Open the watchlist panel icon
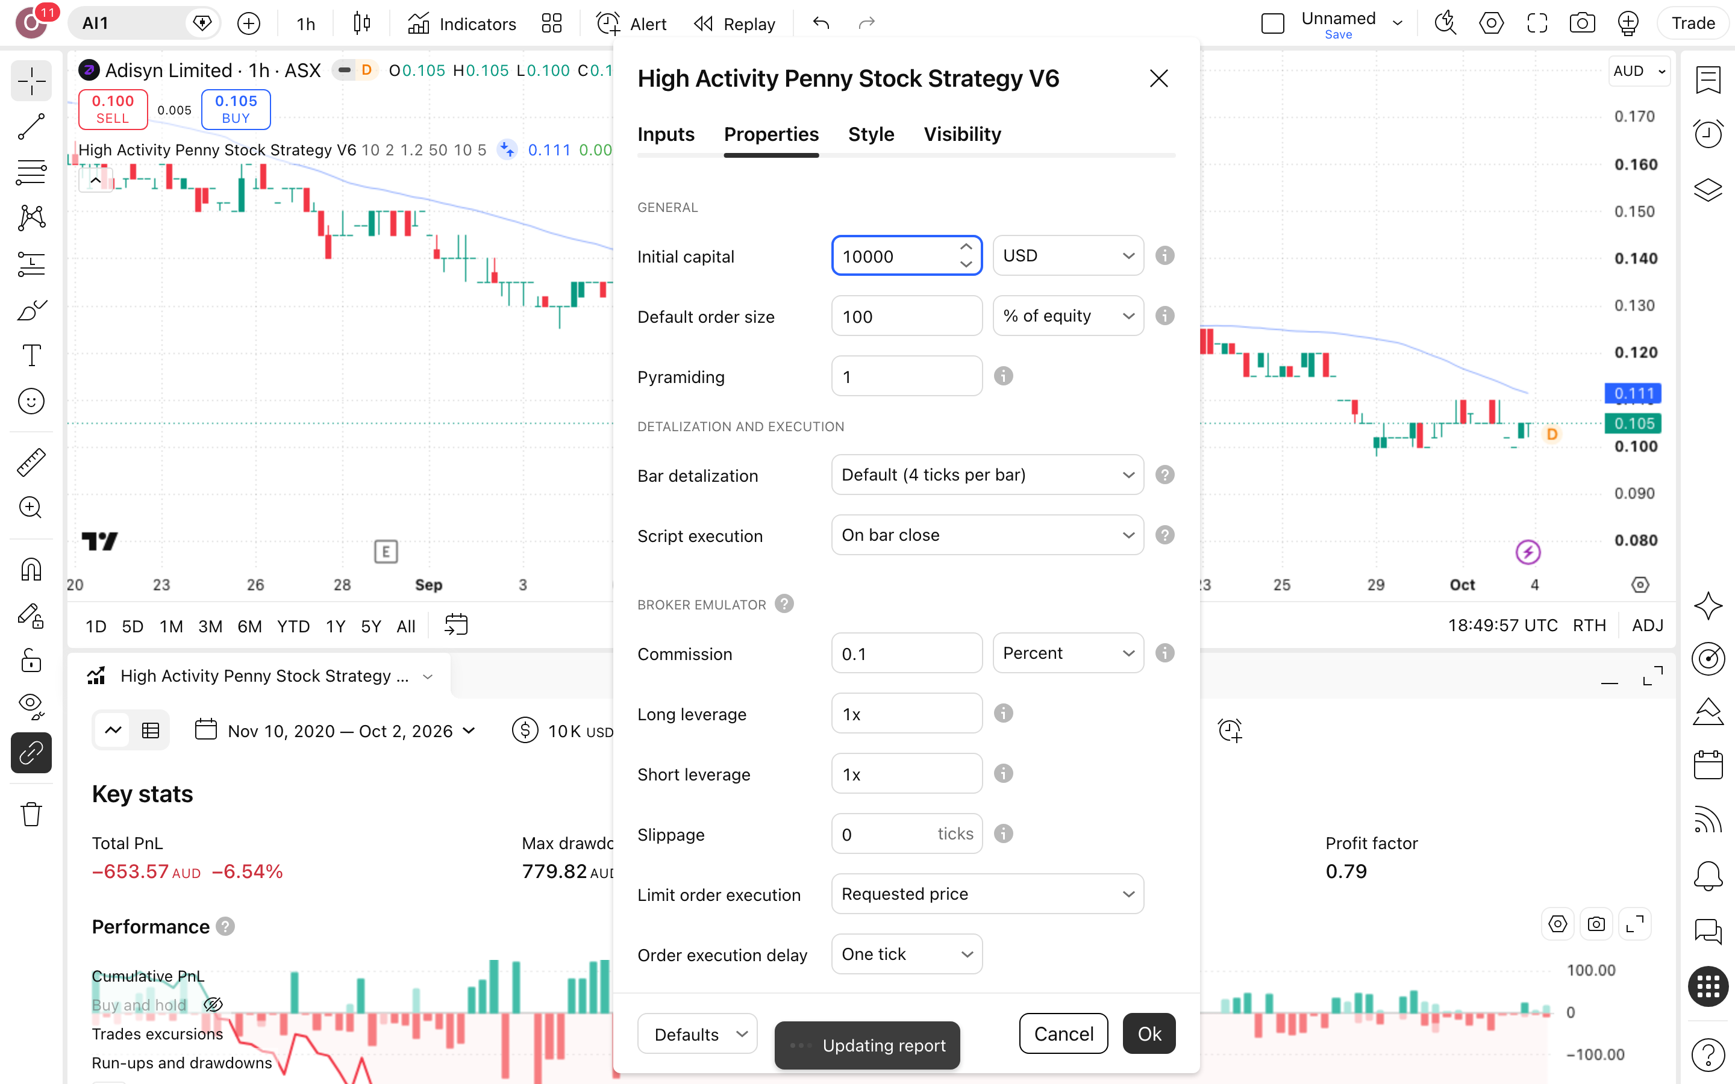 [1708, 79]
